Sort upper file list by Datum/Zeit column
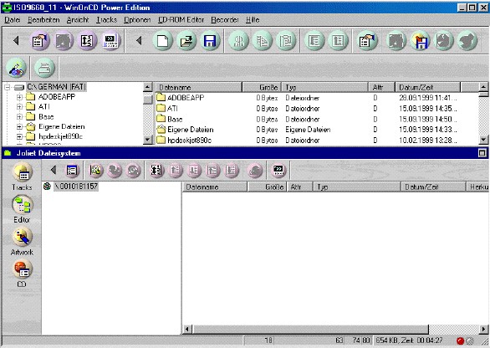 (428, 87)
